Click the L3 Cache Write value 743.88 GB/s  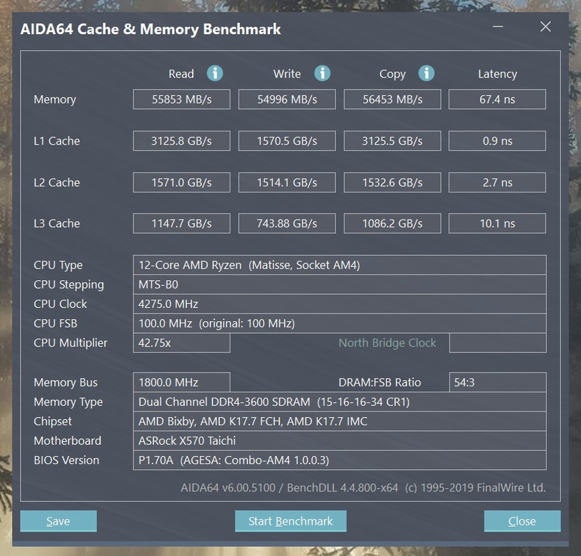287,223
